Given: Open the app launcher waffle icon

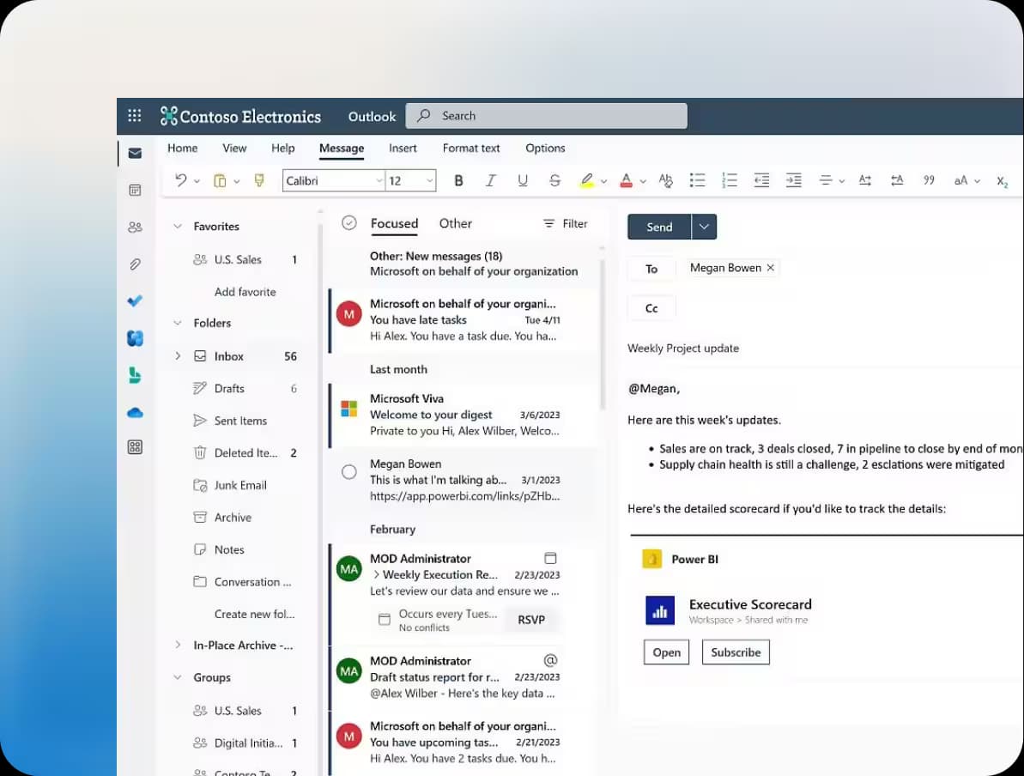Looking at the screenshot, I should click(x=135, y=116).
